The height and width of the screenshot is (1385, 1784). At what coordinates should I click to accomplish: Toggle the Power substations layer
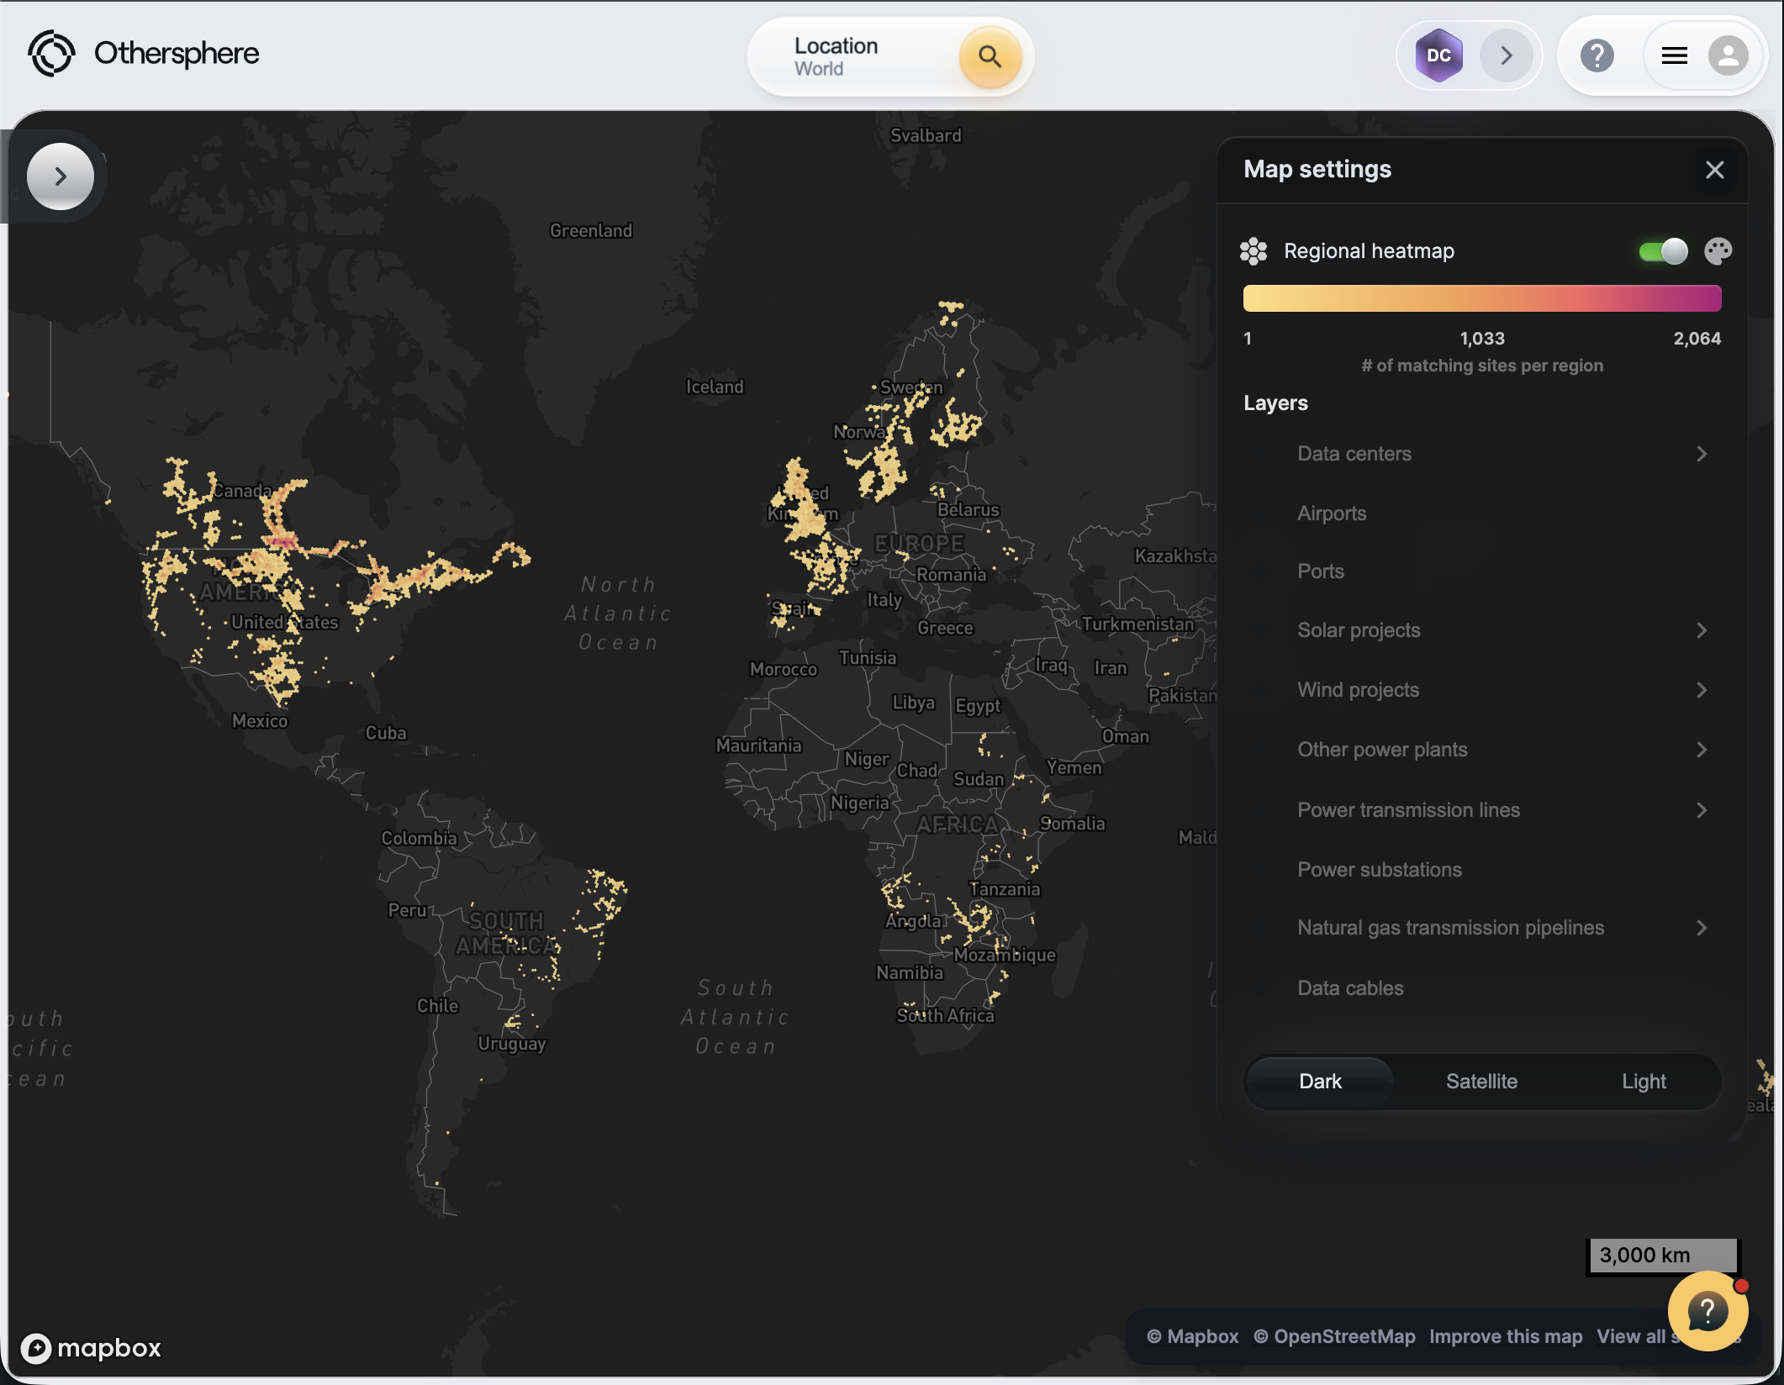point(1379,870)
